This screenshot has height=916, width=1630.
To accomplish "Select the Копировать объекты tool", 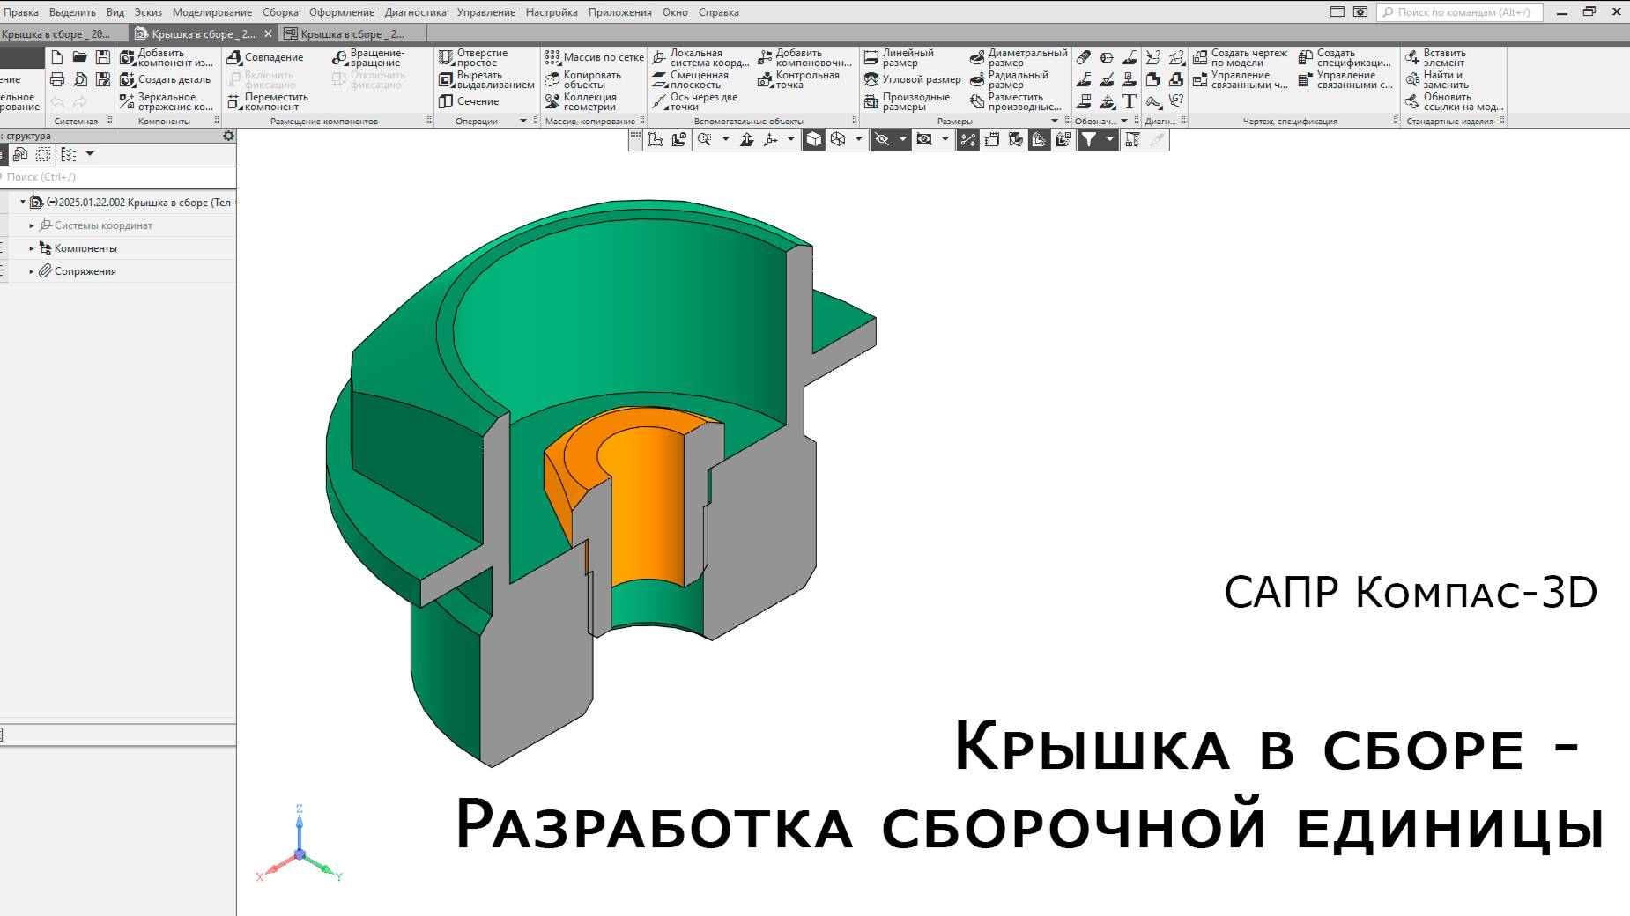I will pos(583,79).
